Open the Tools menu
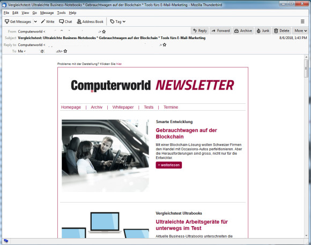The width and height of the screenshot is (311, 245). click(61, 13)
